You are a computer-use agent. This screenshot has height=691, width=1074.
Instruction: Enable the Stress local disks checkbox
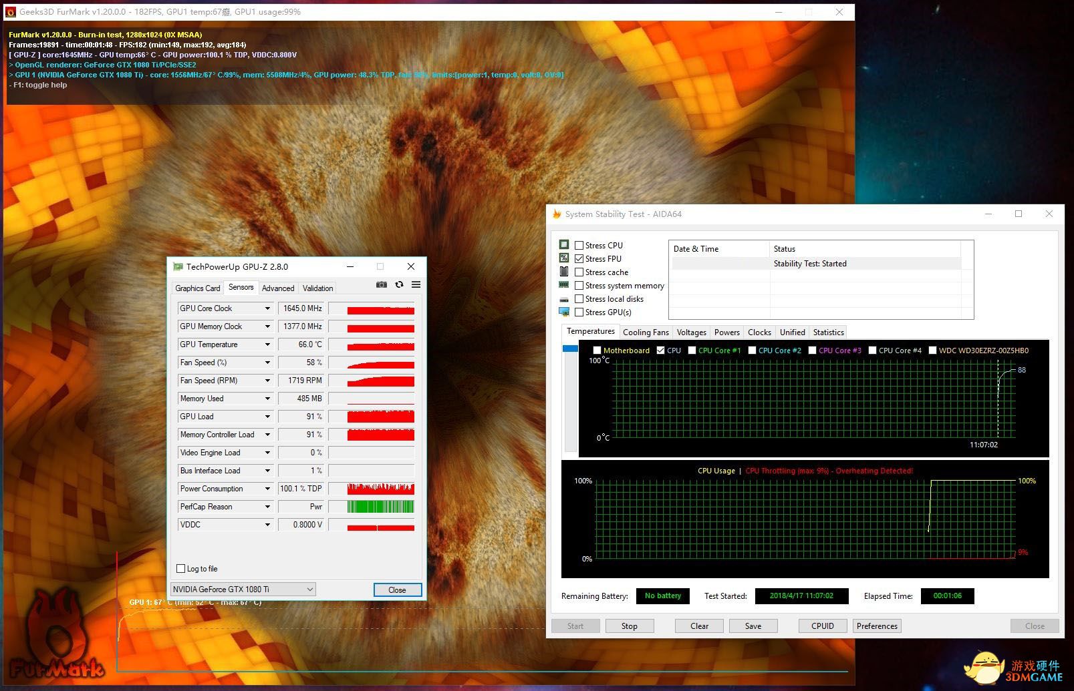click(579, 298)
